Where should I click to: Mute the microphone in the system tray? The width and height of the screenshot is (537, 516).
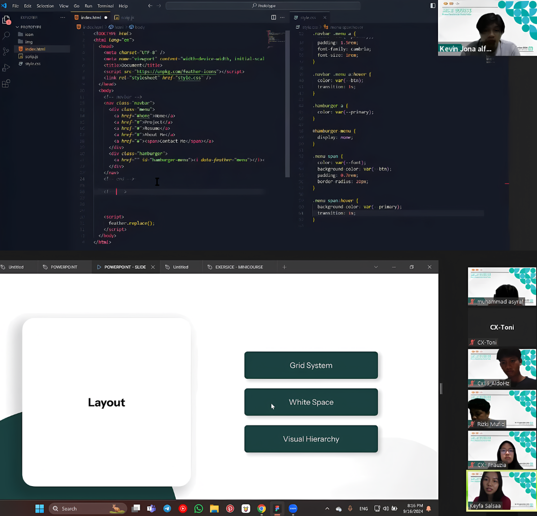[x=350, y=508]
